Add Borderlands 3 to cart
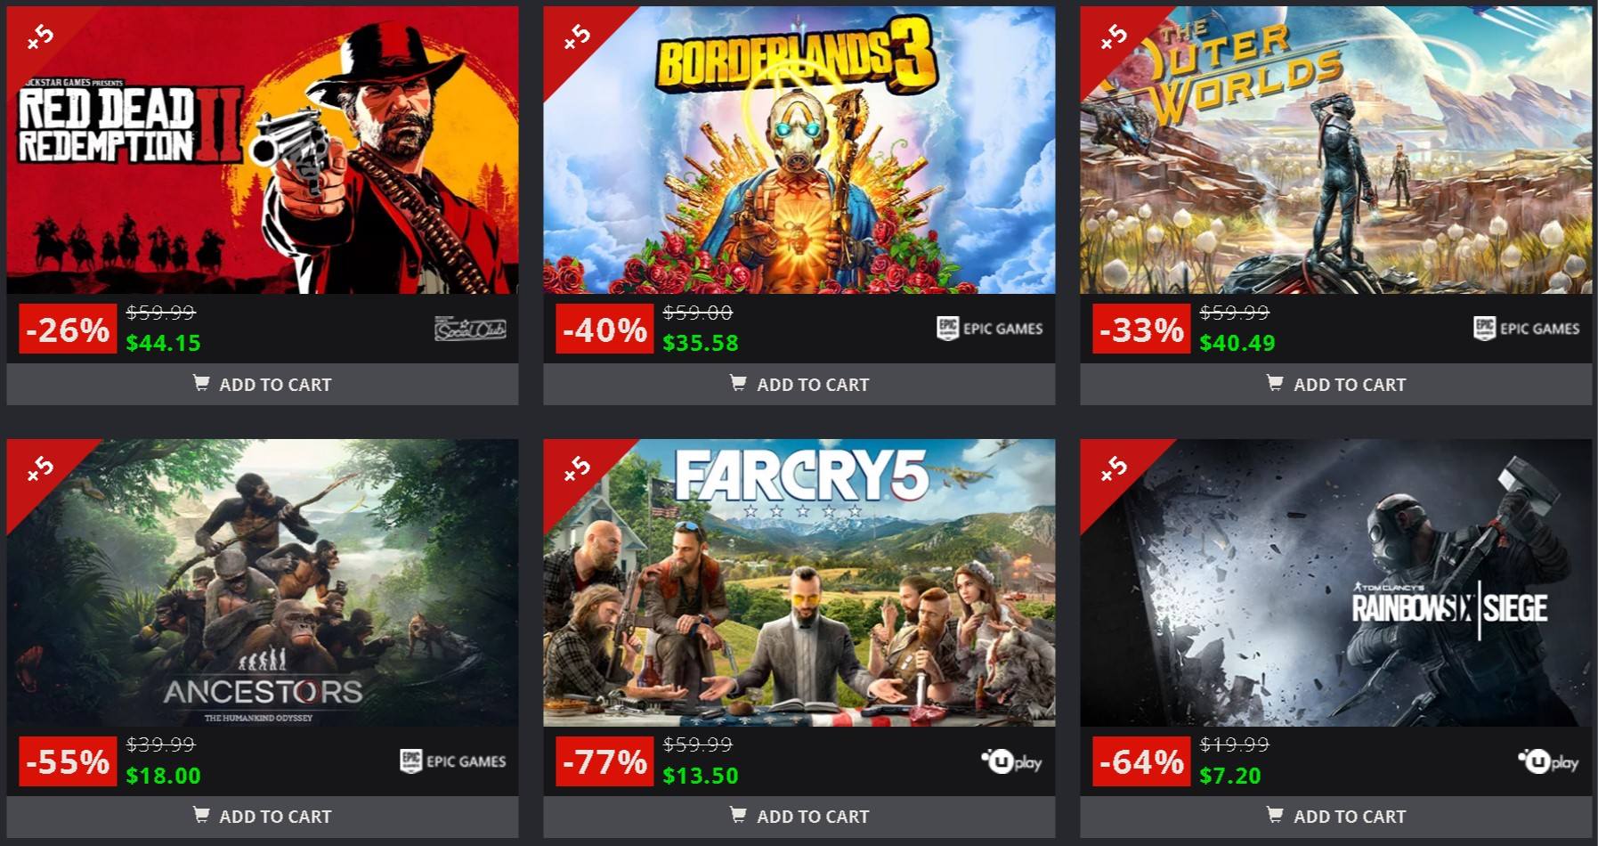Screen dimensions: 1598x846 tap(799, 384)
